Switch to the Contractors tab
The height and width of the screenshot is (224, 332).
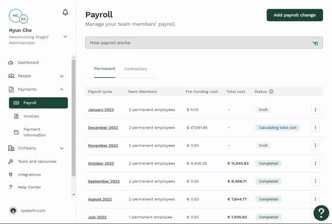tap(135, 69)
